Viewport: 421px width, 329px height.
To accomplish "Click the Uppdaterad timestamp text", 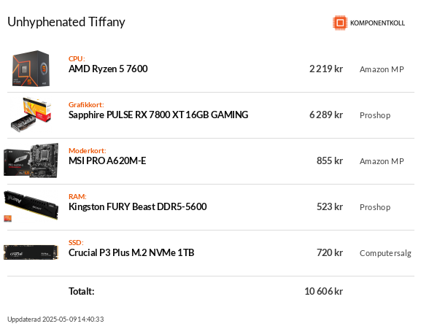I will [55, 320].
